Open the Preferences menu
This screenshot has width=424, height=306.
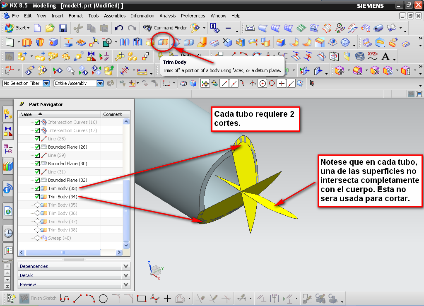(193, 16)
